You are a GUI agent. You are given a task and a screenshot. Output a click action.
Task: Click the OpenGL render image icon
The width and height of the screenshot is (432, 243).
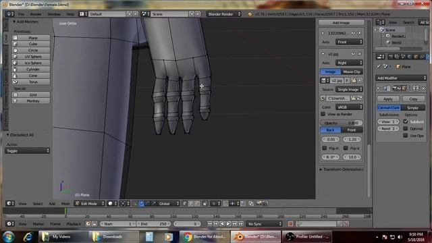tap(259, 204)
